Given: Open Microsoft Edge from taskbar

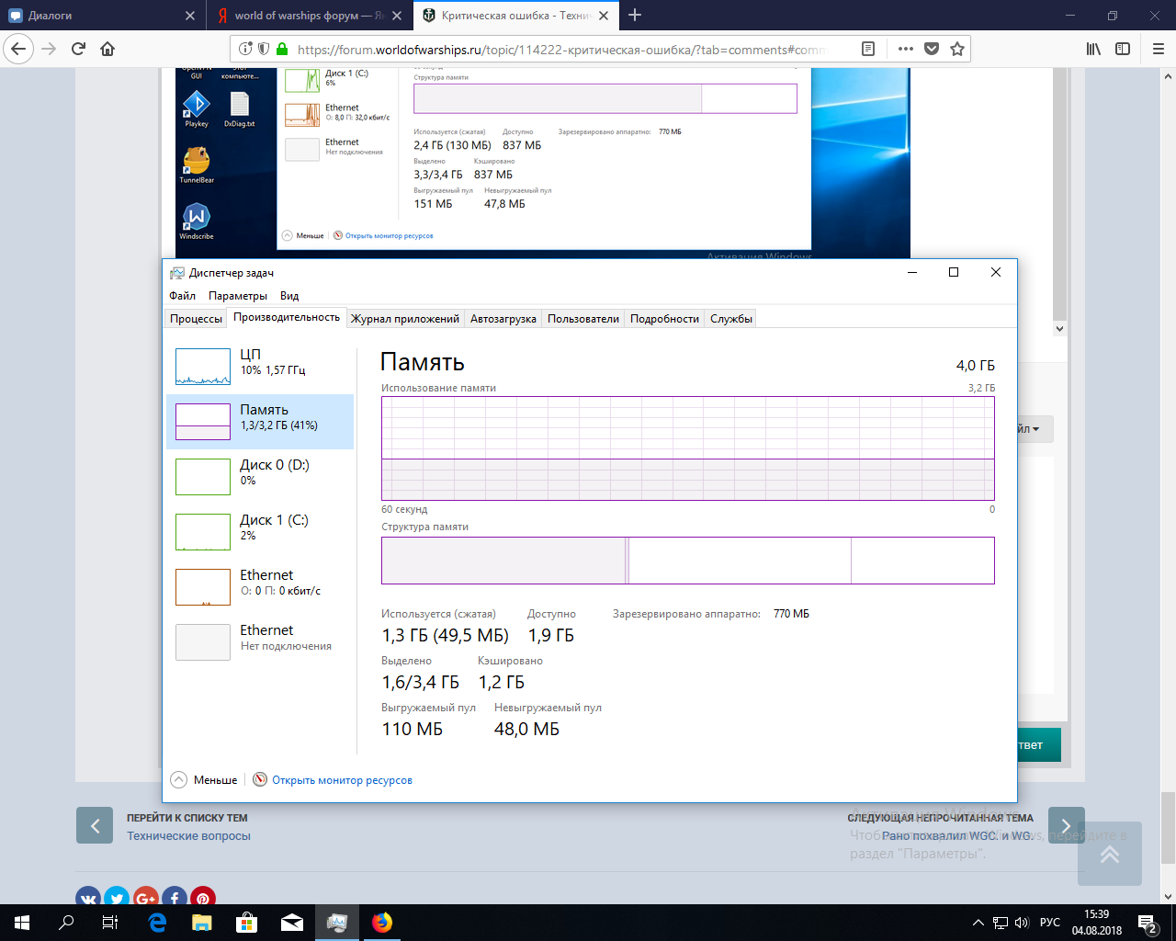Looking at the screenshot, I should [157, 923].
